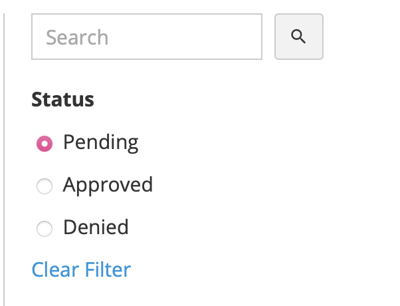Choose the pink selected Pending option
The height and width of the screenshot is (306, 400).
(x=45, y=143)
